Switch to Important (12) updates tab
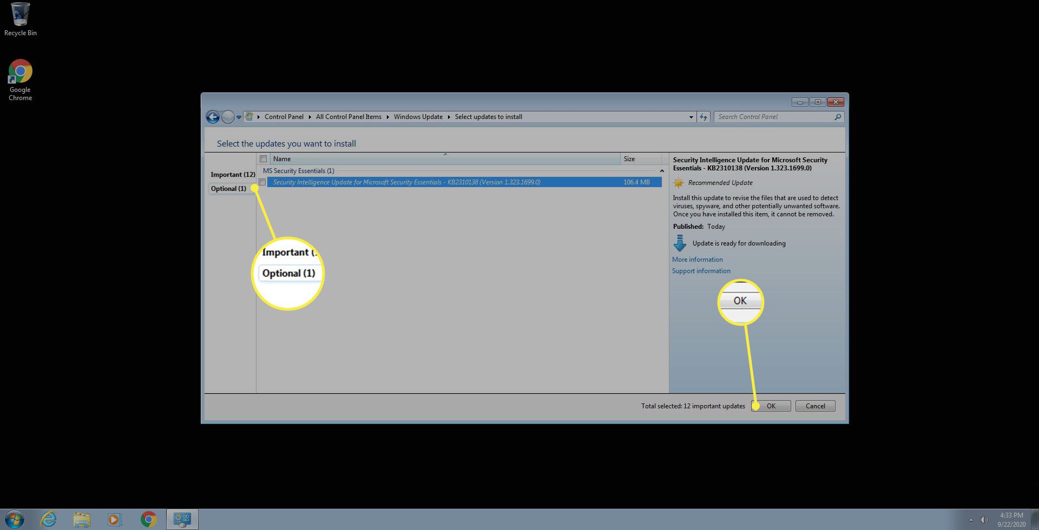 coord(233,175)
